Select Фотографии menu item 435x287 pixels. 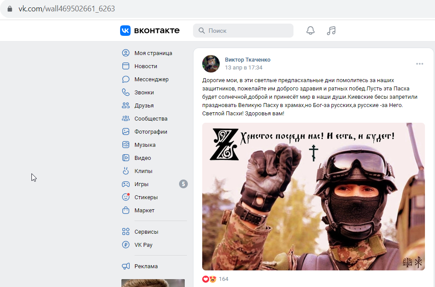tap(151, 131)
